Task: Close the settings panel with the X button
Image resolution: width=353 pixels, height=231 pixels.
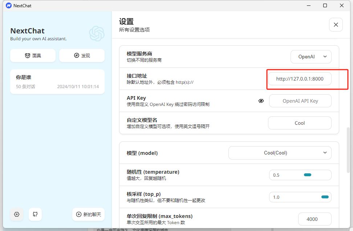Action: tap(336, 25)
